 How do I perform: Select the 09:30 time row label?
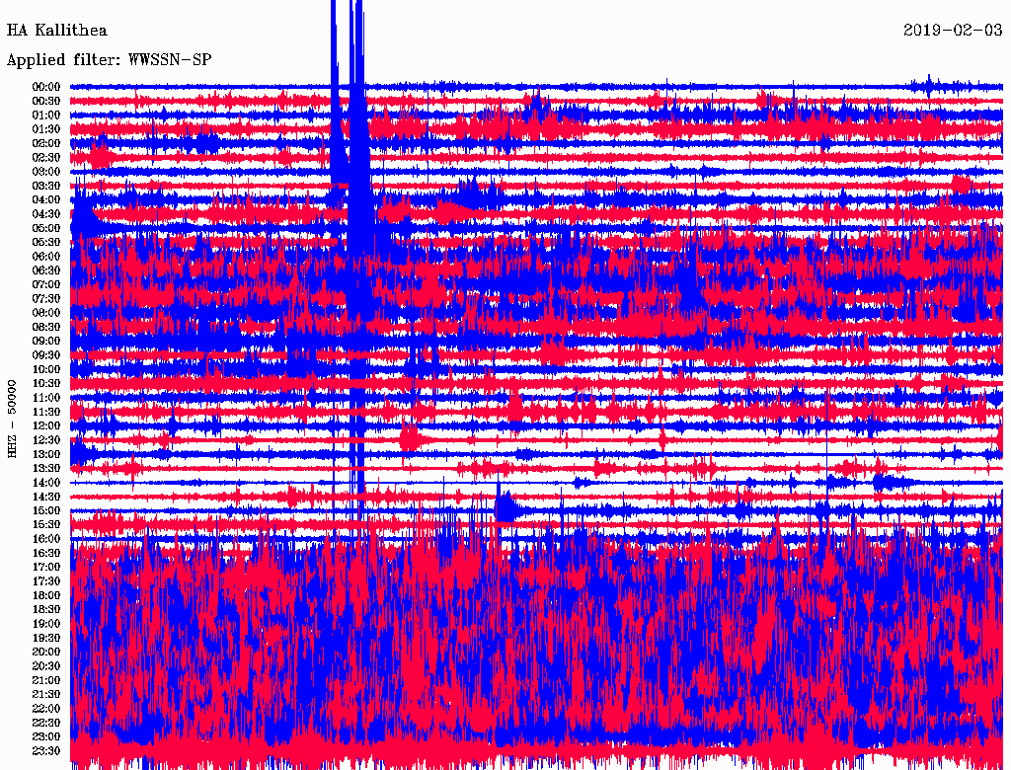tap(46, 355)
